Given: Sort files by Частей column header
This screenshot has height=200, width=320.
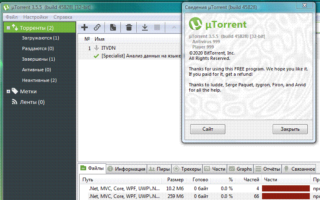Looking at the screenshot, I should [x=251, y=180].
